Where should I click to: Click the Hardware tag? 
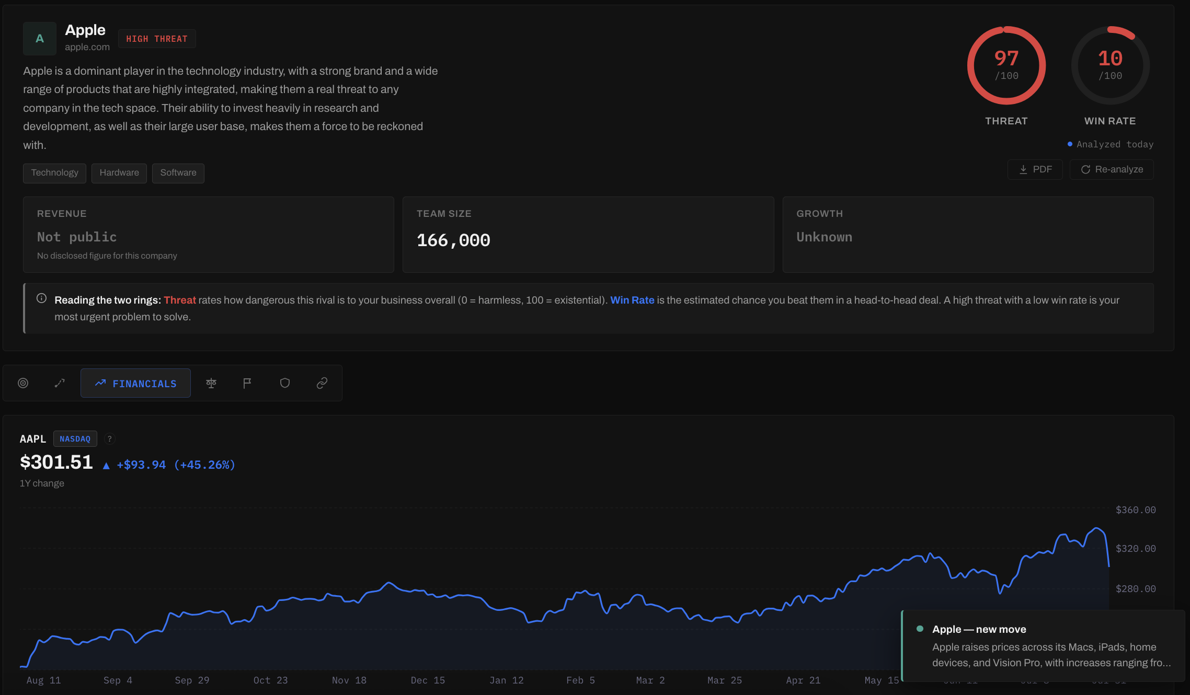pos(119,173)
